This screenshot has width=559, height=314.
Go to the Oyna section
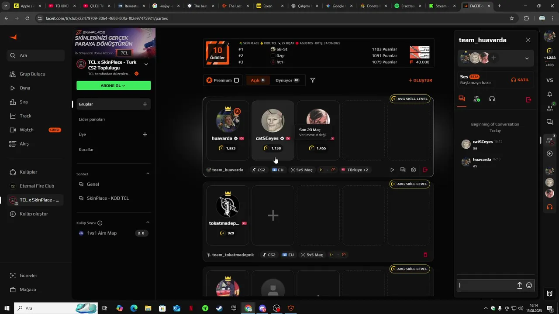[25, 88]
